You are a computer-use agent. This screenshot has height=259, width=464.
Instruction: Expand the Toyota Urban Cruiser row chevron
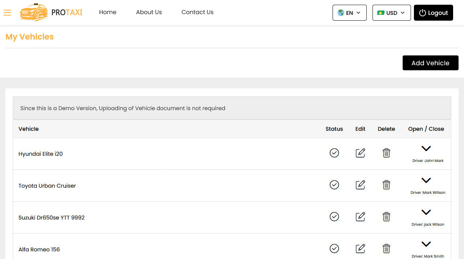[426, 180]
